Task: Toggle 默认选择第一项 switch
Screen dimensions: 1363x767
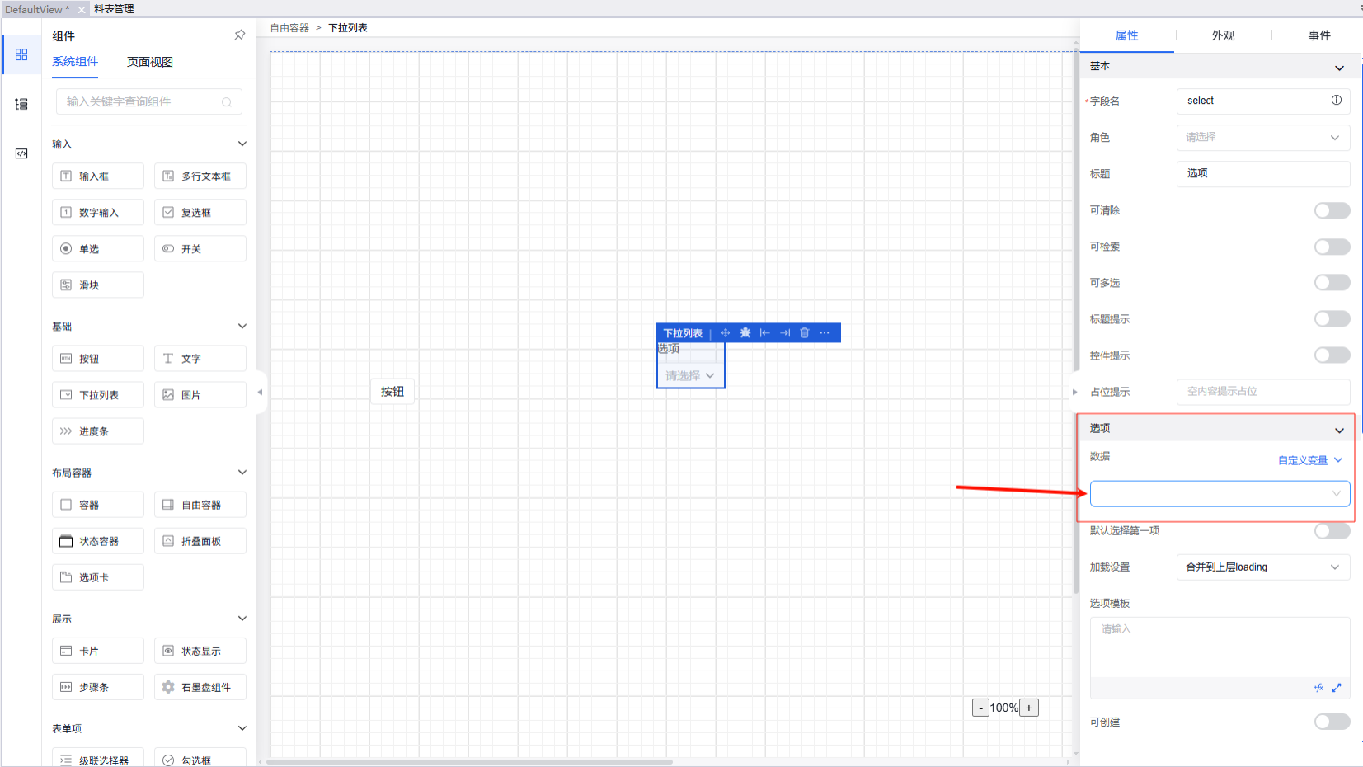Action: coord(1332,530)
